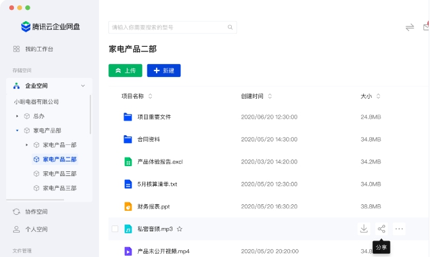
Task: Click the 个人空间 person icon
Action: pyautogui.click(x=17, y=229)
